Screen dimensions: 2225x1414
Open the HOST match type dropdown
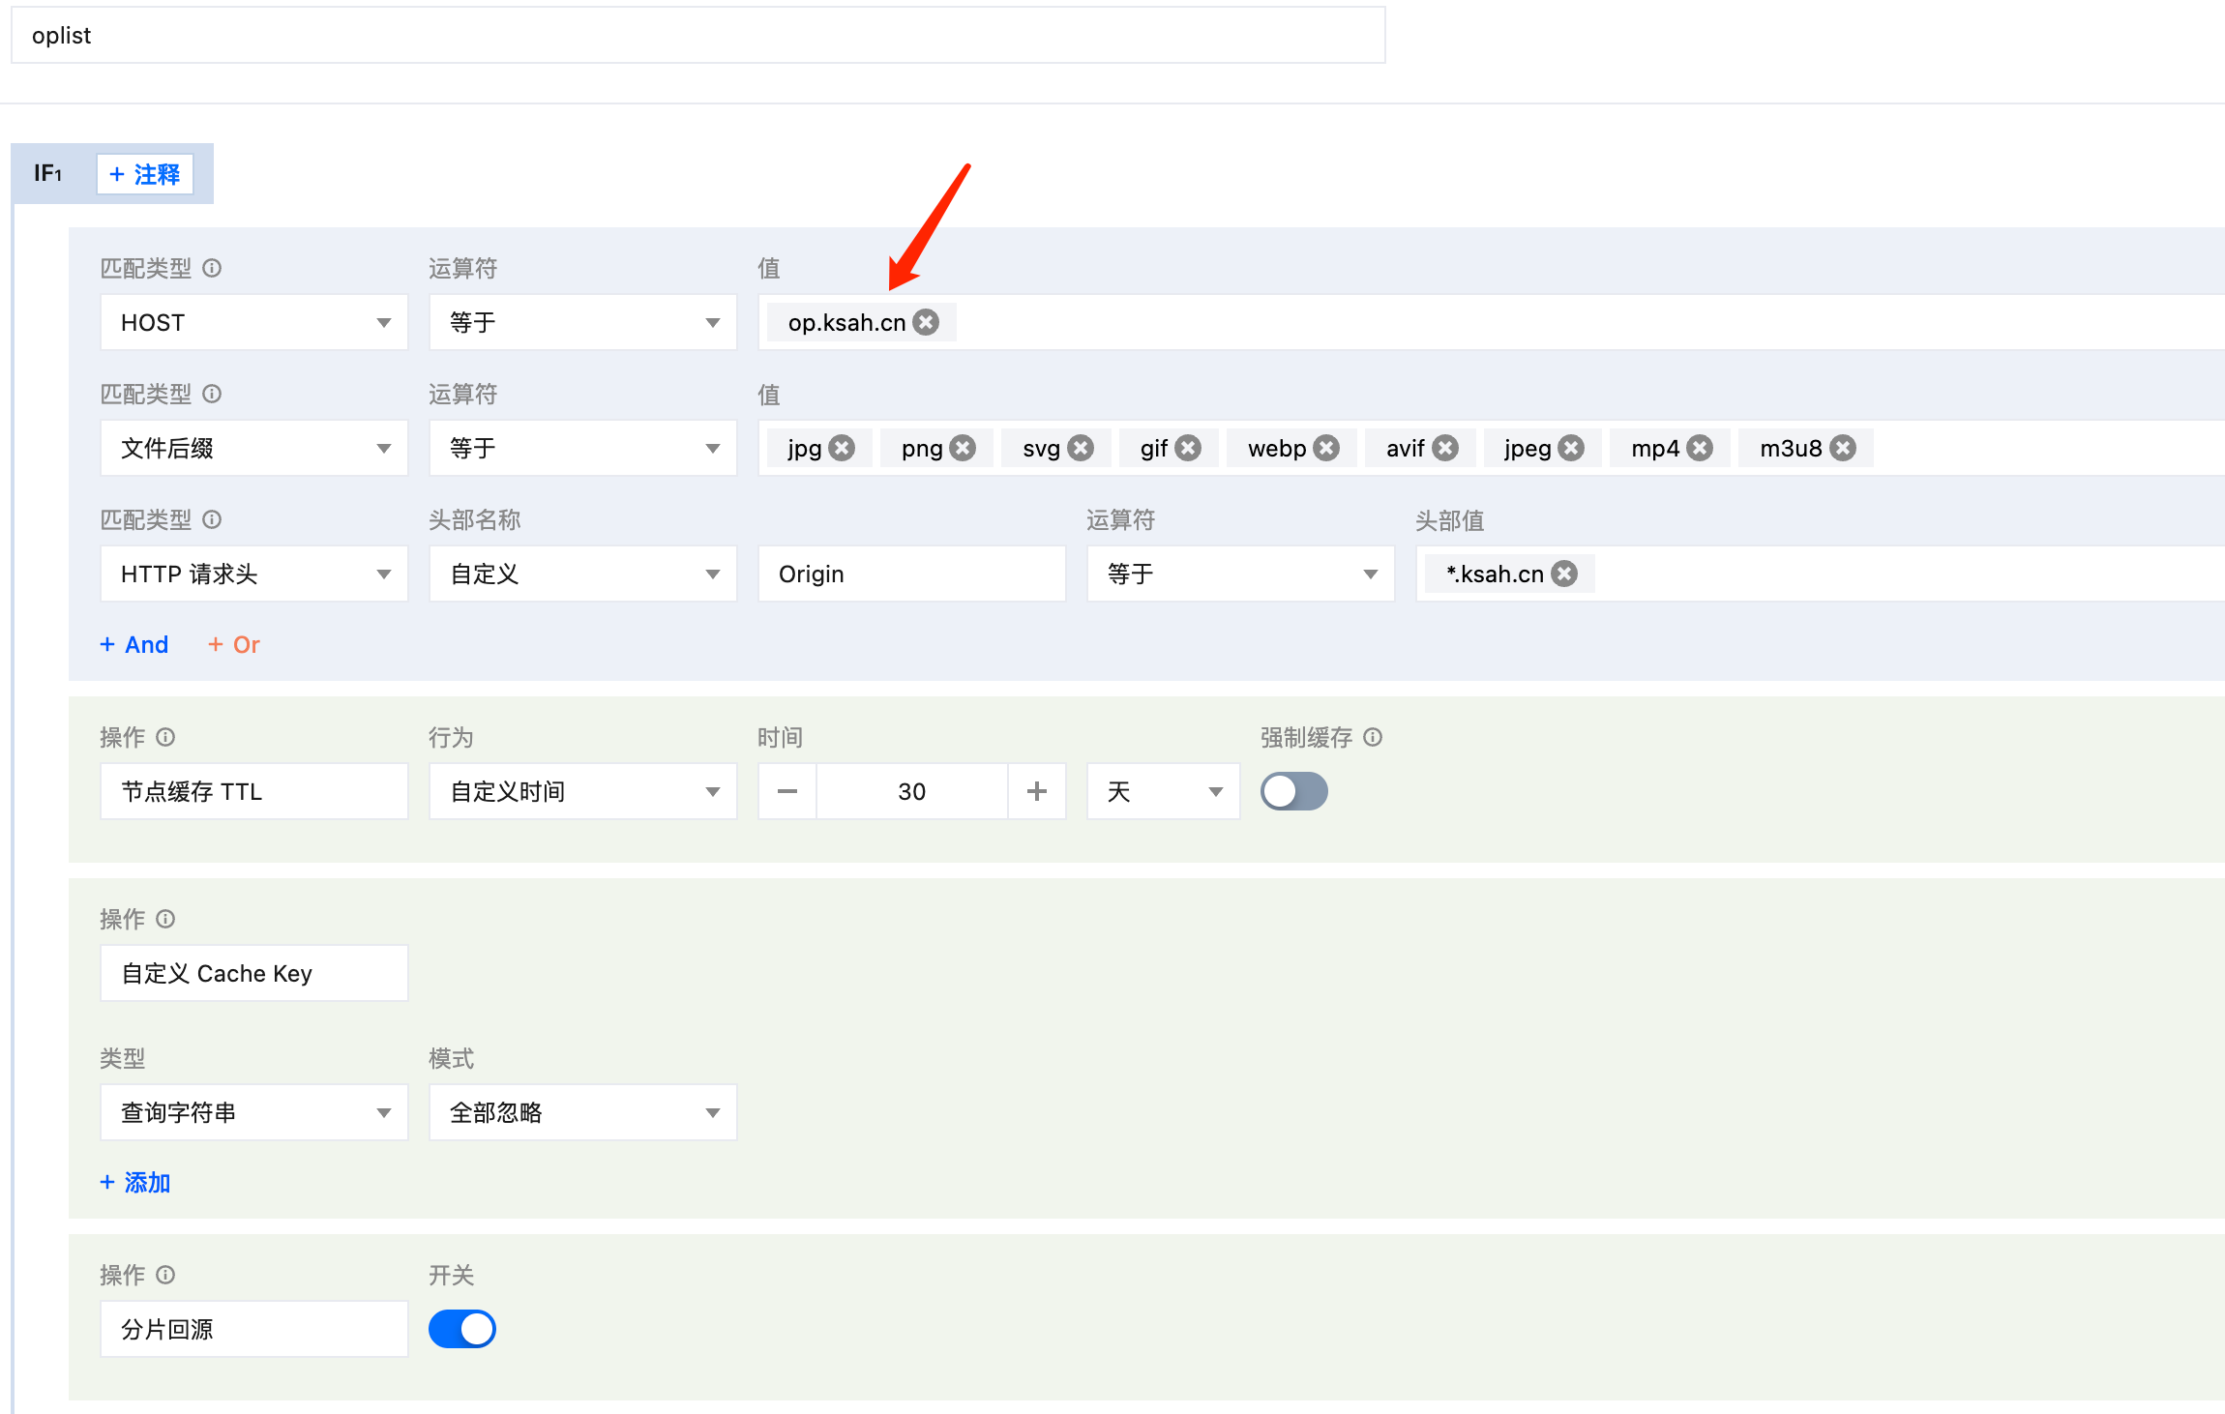[253, 322]
